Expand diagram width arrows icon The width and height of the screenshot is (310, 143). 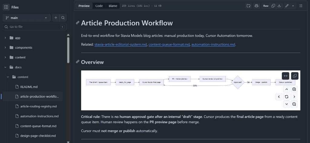[285, 76]
